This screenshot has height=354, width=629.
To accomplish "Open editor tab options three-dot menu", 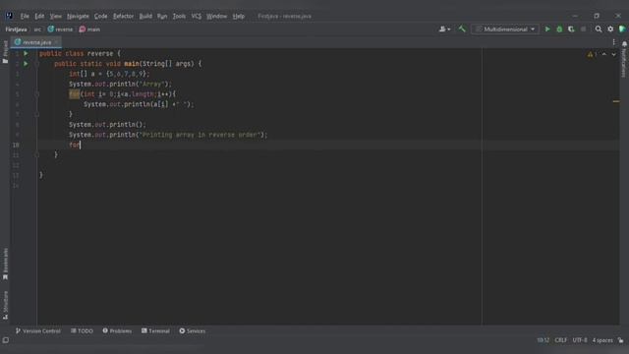I will pyautogui.click(x=613, y=42).
